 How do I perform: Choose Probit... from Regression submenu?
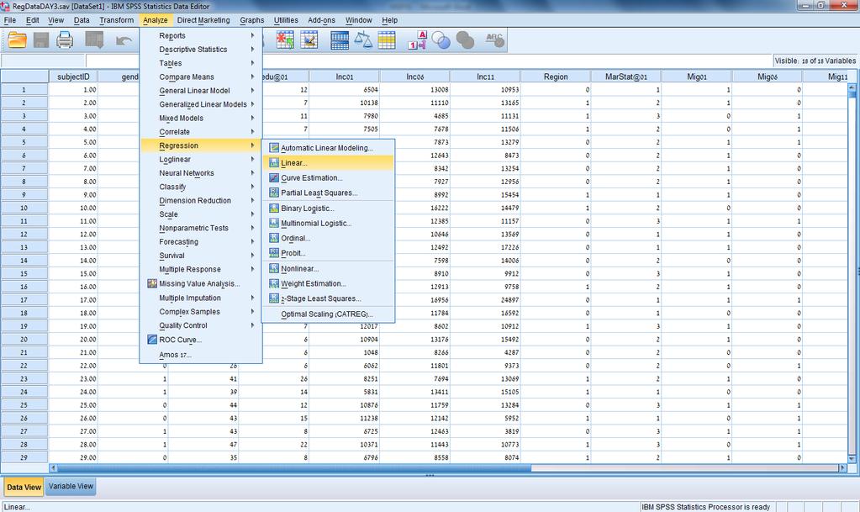click(x=328, y=253)
